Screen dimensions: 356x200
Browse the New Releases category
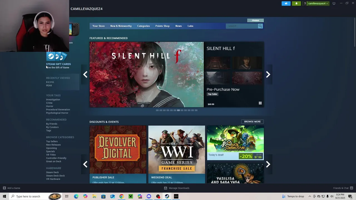pos(53,145)
